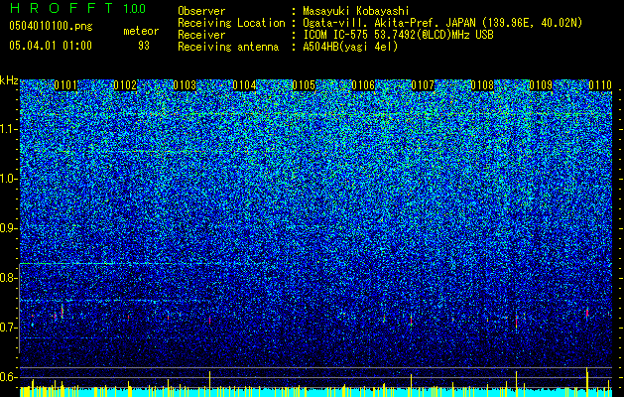Click the Ogata-vill. Akita-Pref. JAPAN location text
This screenshot has height=397, width=624.
pyautogui.click(x=442, y=23)
